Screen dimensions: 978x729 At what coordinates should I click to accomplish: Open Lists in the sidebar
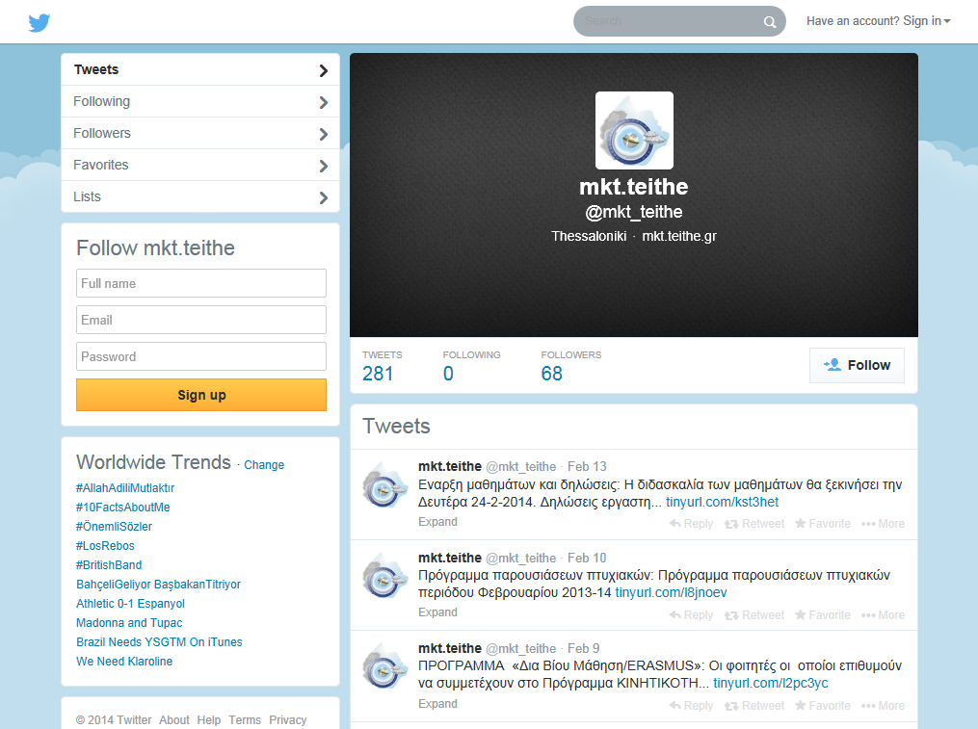coord(200,197)
